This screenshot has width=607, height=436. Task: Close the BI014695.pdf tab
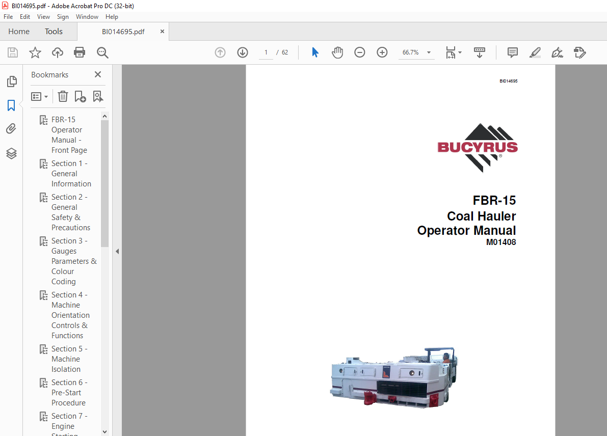[162, 32]
